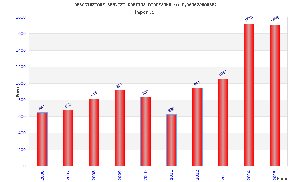Click the Anno x-axis label

coord(282,178)
